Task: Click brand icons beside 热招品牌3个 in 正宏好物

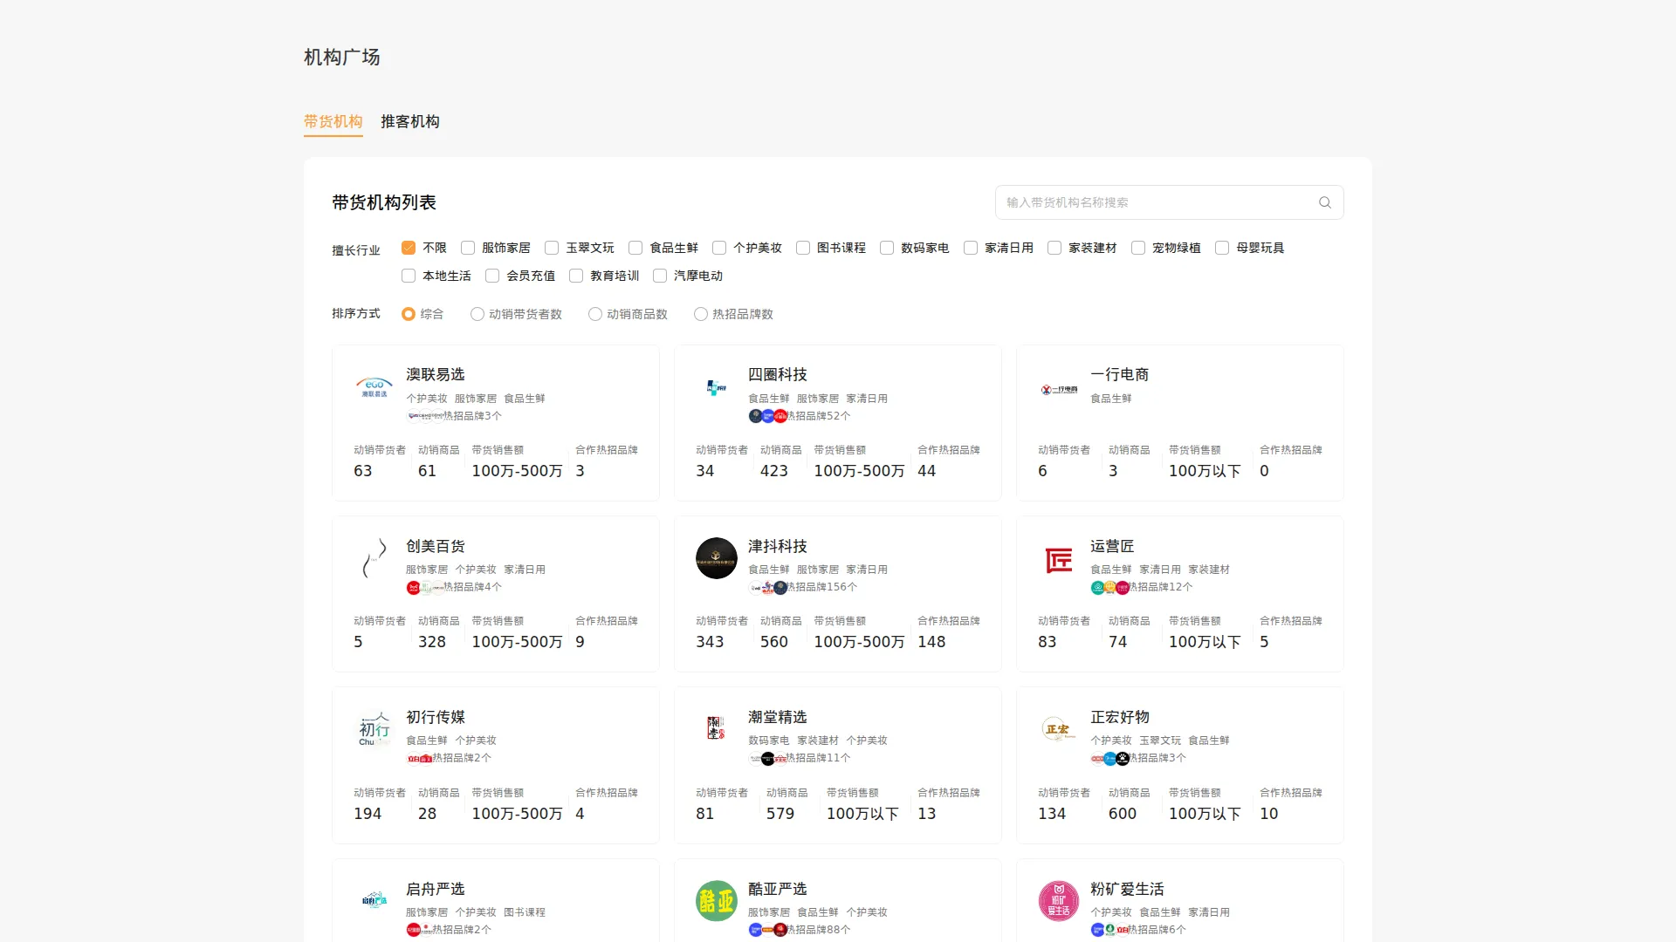Action: click(1110, 759)
